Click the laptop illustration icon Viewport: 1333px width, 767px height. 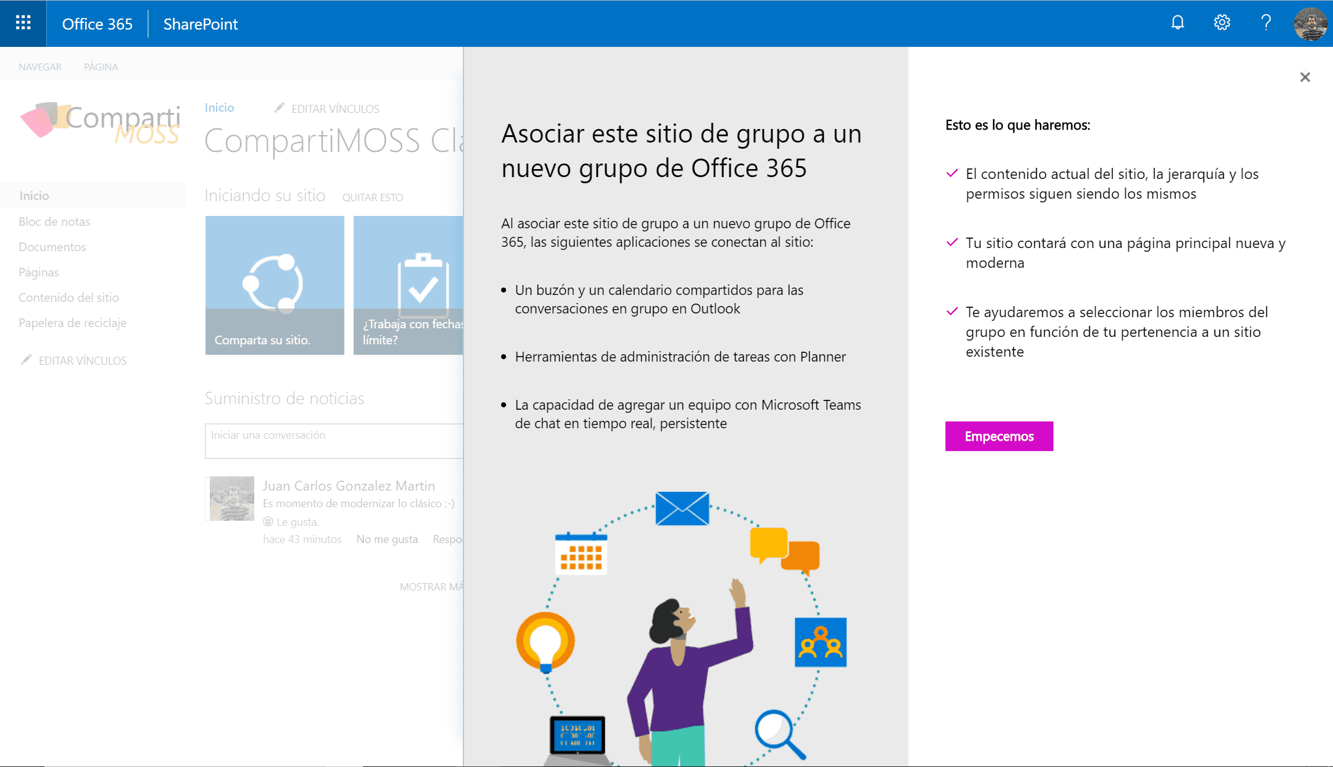(578, 740)
